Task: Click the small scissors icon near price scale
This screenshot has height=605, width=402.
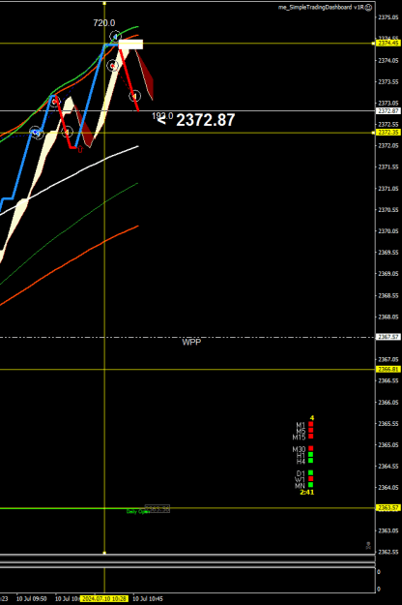Action: [368, 545]
